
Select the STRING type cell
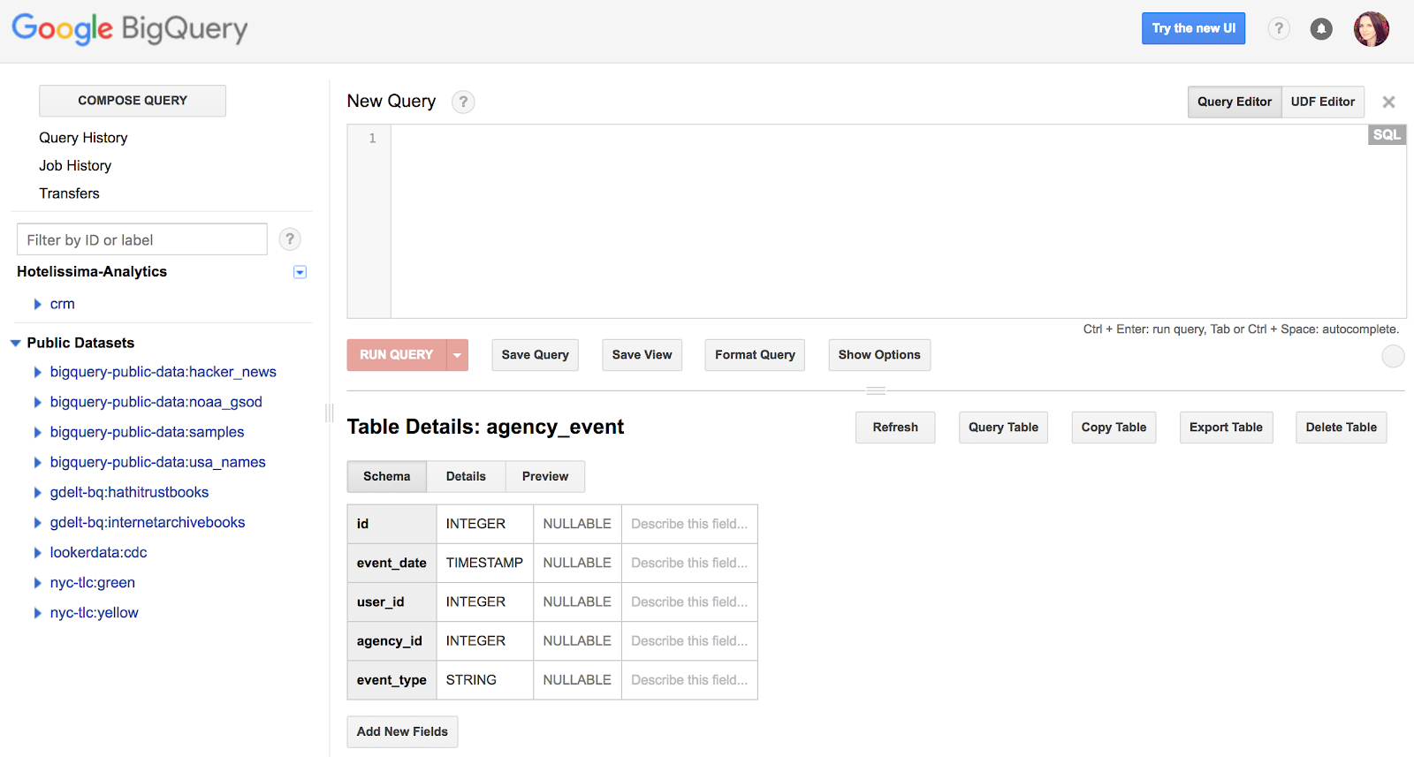point(484,680)
